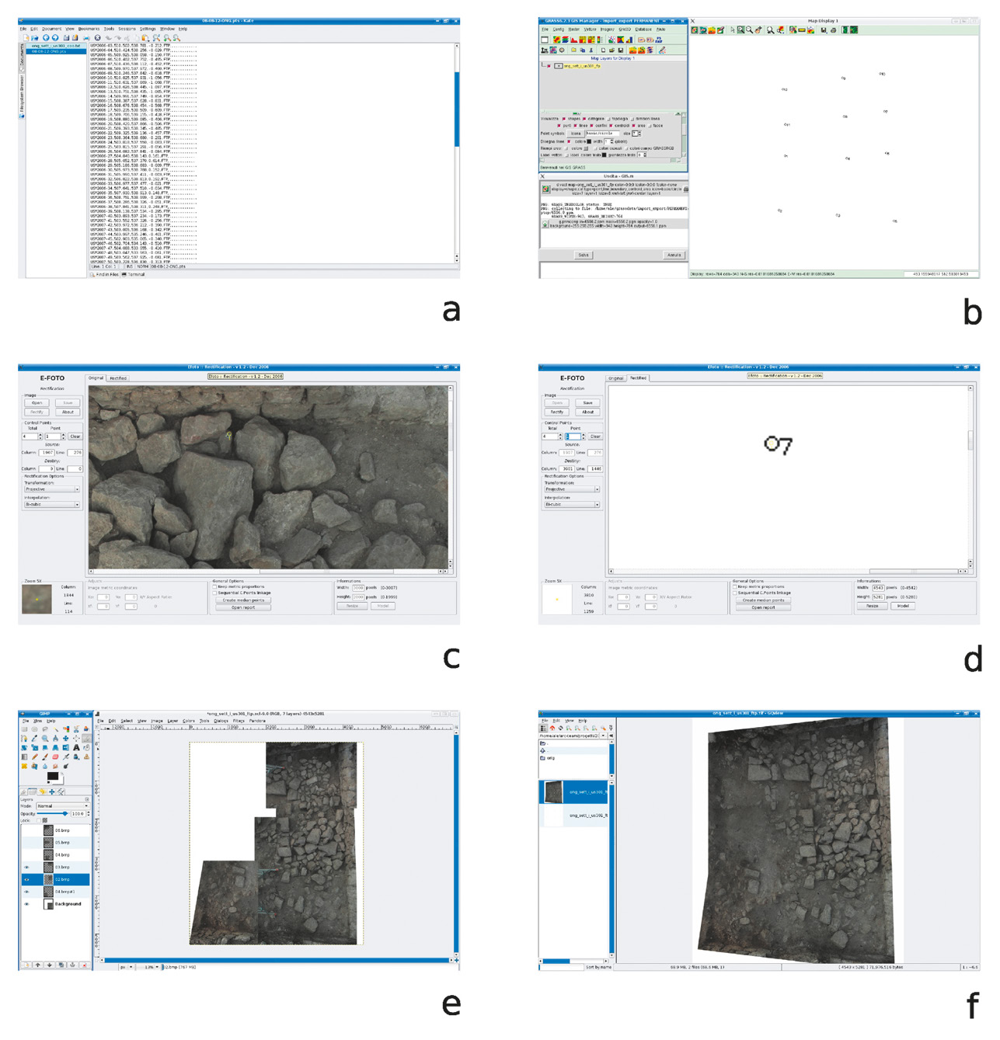Image resolution: width=1000 pixels, height=1040 pixels.
Task: Select the Pencil tool in GIMP toolbox
Action: coord(35,757)
